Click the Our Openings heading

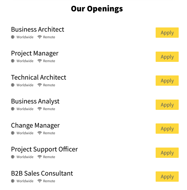97,9
